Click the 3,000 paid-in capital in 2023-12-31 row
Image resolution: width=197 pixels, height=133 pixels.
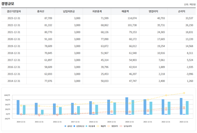pyautogui.click(x=77, y=18)
